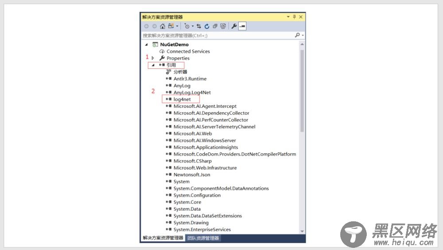Select the 分析器 analyzers item

pos(180,72)
